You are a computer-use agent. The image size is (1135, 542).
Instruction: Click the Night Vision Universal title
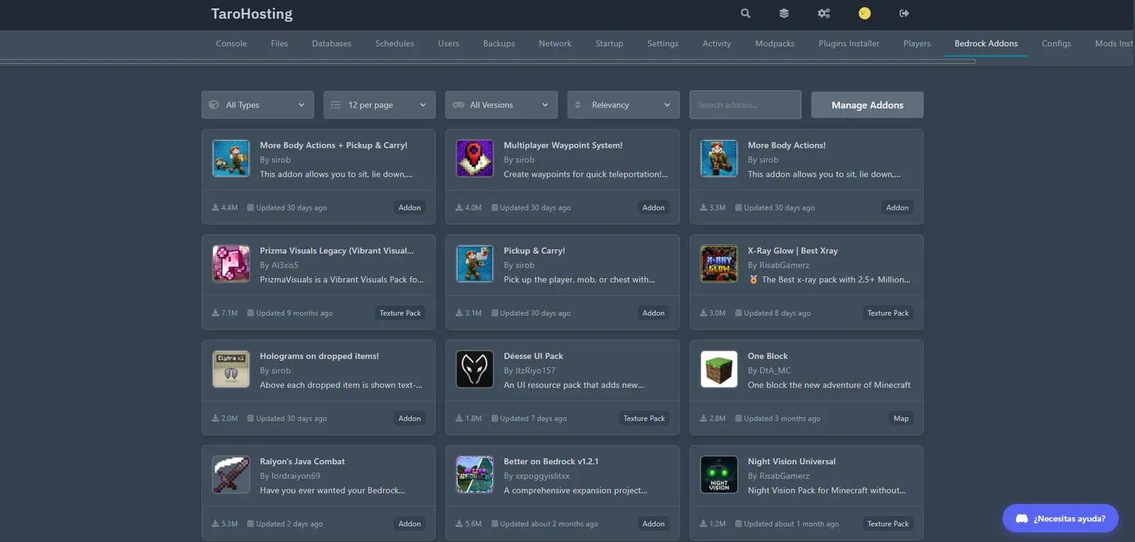(792, 462)
